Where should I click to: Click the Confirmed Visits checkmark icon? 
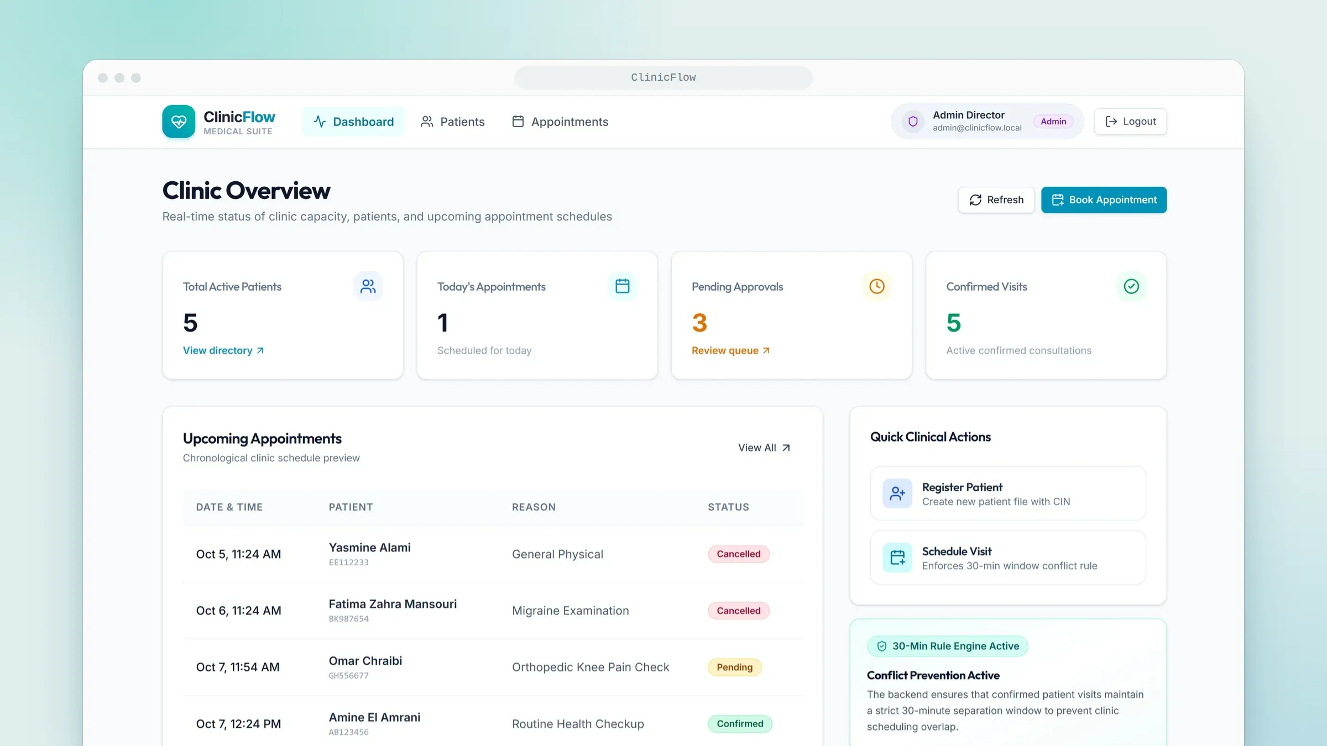tap(1131, 286)
